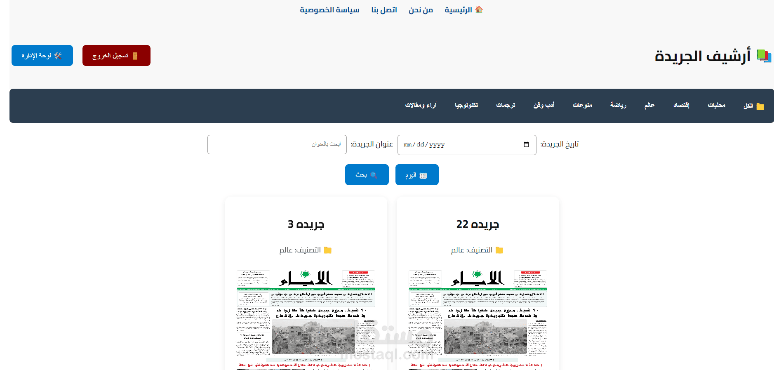Focus the عنوان الجريدة title search field
The width and height of the screenshot is (774, 370).
pos(277,144)
